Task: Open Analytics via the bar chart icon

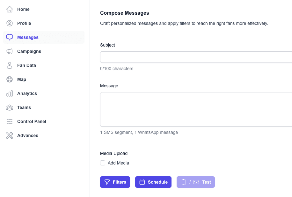Action: coord(10,93)
